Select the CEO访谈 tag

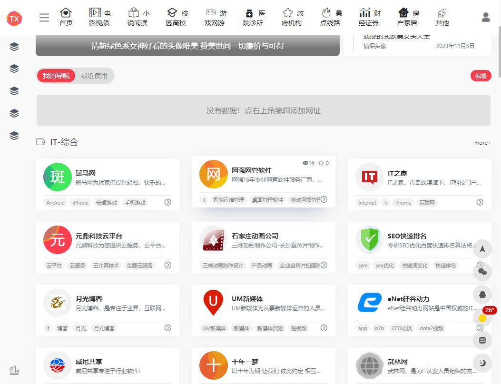pos(402,328)
